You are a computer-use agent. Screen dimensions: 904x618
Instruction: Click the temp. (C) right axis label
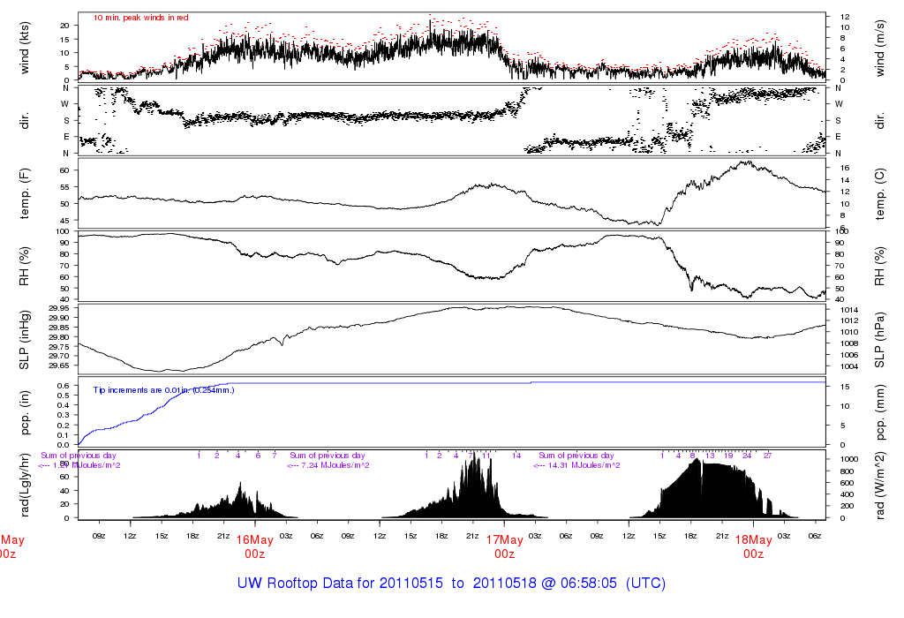click(880, 193)
